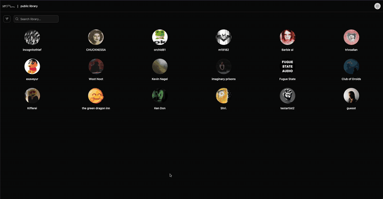Select trivoallan's avatar image
The height and width of the screenshot is (199, 383).
click(x=351, y=37)
